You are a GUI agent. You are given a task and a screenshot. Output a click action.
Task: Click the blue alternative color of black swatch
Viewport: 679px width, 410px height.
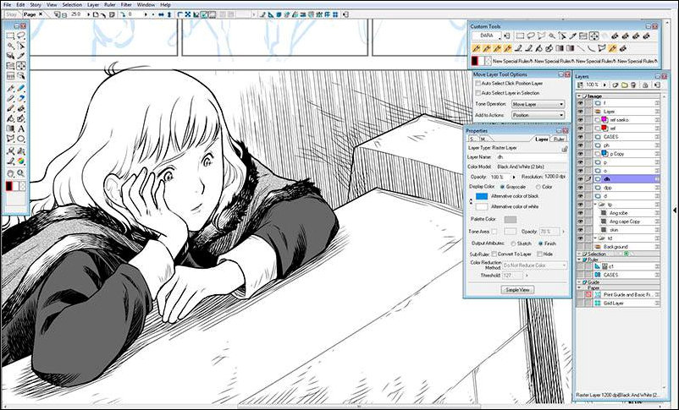[x=482, y=196]
